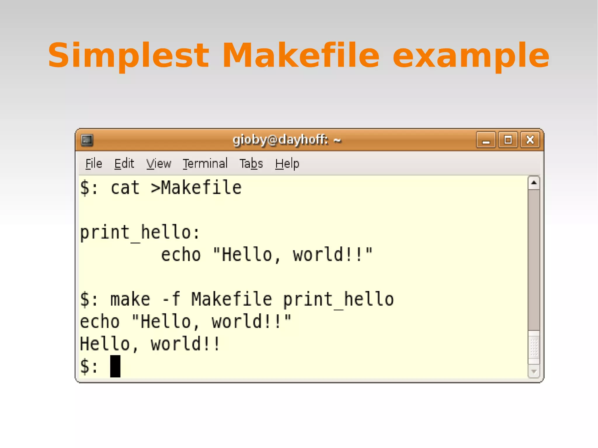Click the 'Simplest Makefile example' heading
Image resolution: width=598 pixels, height=448 pixels.
pyautogui.click(x=298, y=55)
